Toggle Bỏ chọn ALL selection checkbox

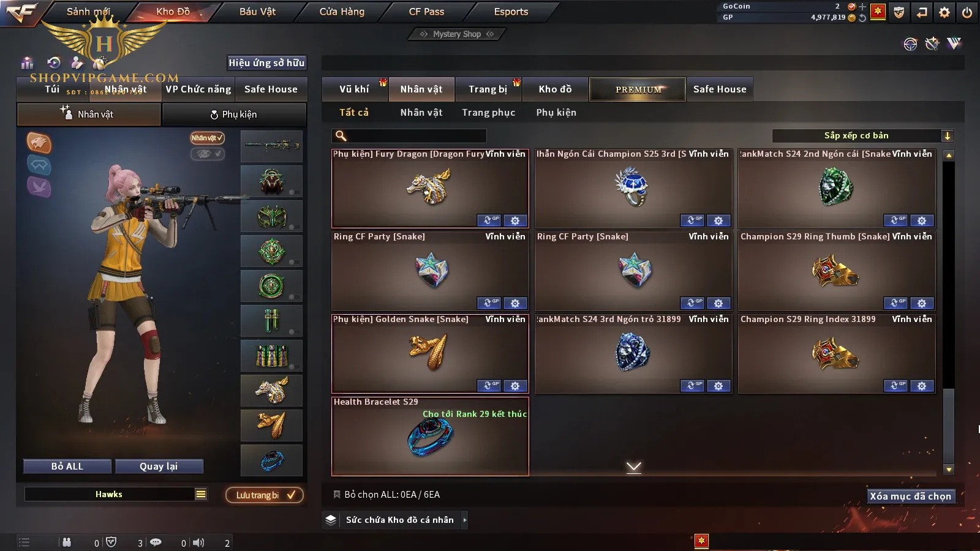click(x=336, y=494)
